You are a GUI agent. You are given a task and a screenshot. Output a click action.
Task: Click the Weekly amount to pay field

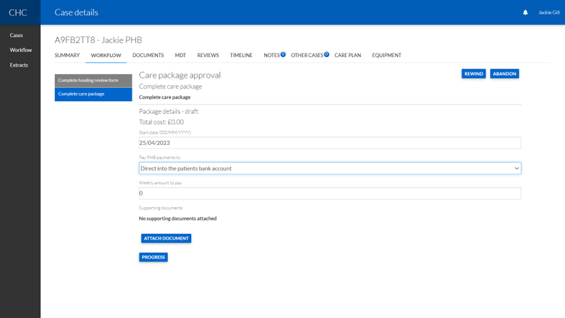coord(329,194)
